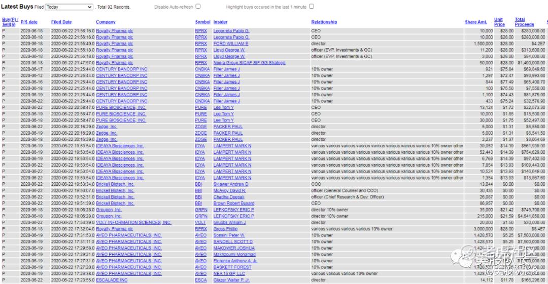Open insider Grubbs William J link
The image size is (548, 284).
[230, 223]
